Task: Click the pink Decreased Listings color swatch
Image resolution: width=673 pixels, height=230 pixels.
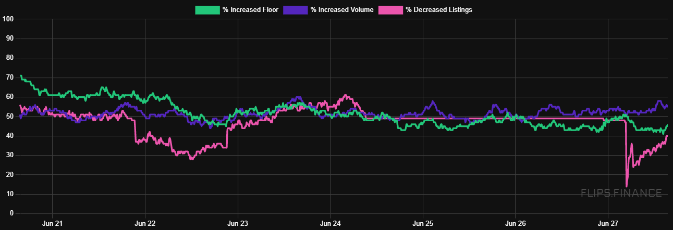Action: click(390, 10)
